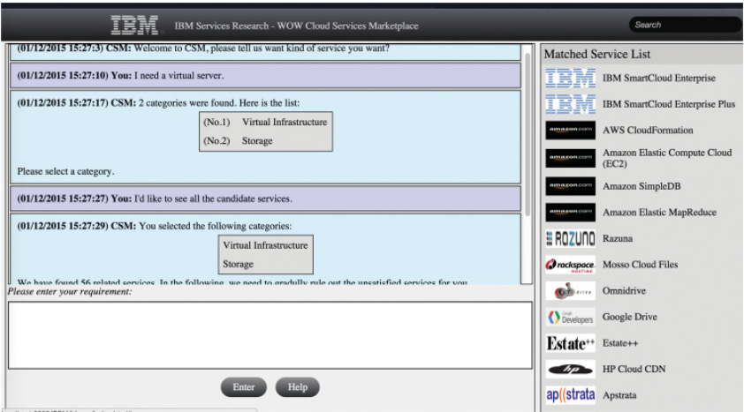Screen dimensions: 744x412
Task: Select Omnidrive in matched services
Action: (624, 291)
